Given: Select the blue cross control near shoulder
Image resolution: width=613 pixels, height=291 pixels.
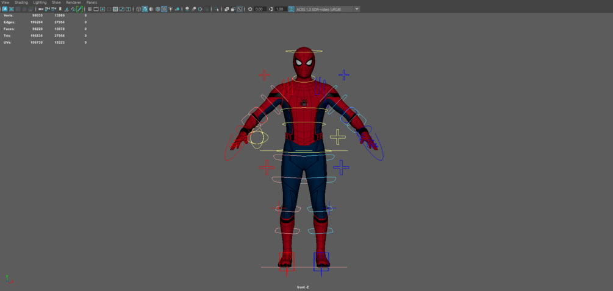Looking at the screenshot, I should point(344,75).
